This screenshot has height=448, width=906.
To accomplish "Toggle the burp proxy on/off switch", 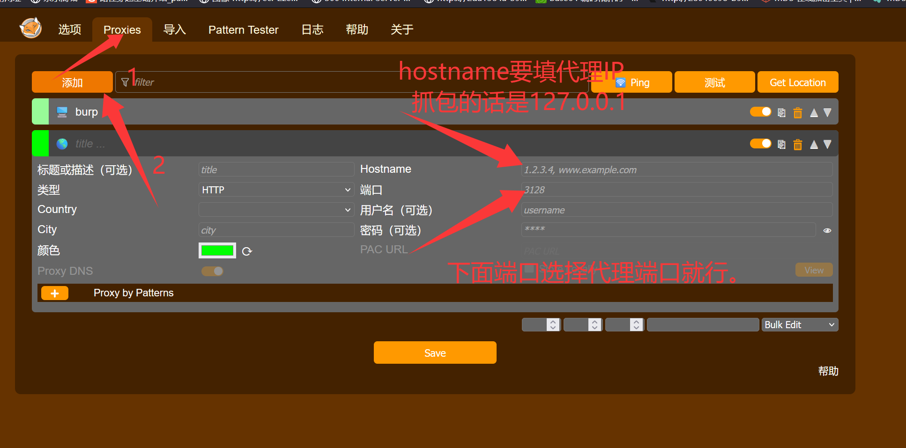I will pyautogui.click(x=761, y=112).
